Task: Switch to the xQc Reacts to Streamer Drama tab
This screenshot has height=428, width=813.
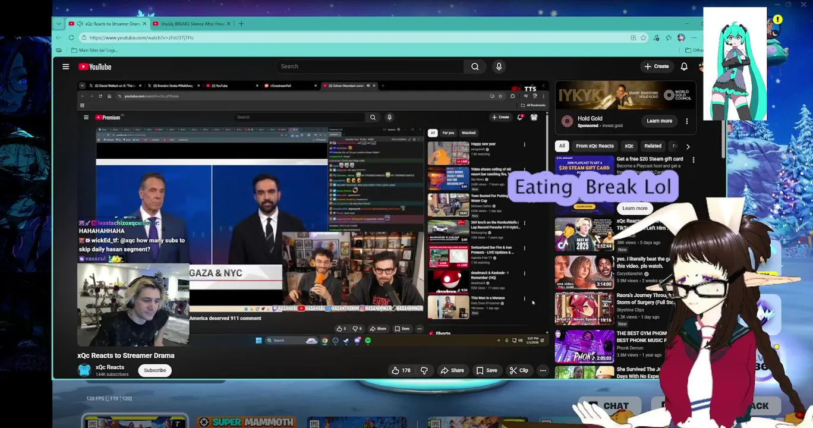Action: click(x=107, y=24)
